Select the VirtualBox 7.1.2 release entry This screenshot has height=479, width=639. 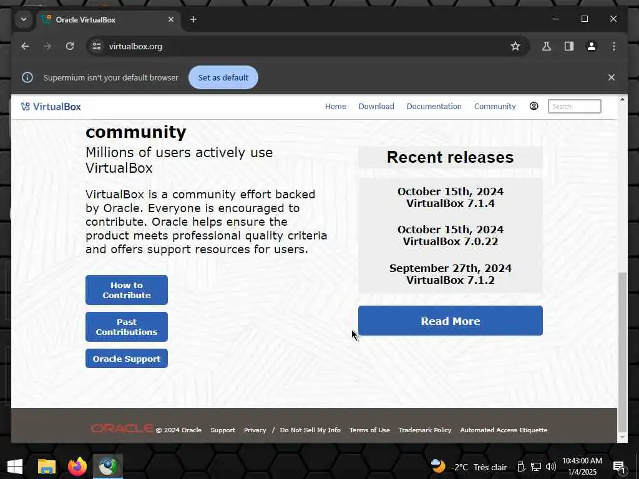[451, 274]
